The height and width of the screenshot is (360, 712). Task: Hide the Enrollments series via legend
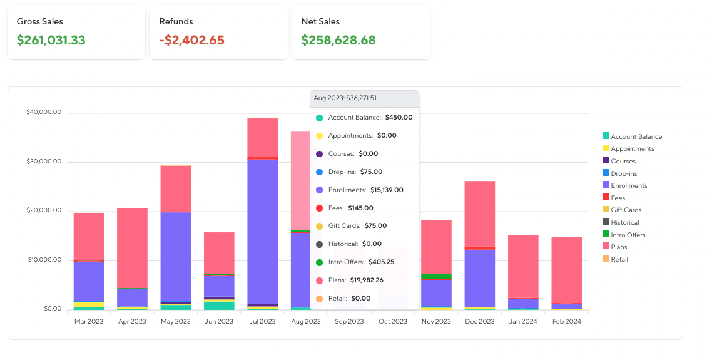click(x=629, y=185)
